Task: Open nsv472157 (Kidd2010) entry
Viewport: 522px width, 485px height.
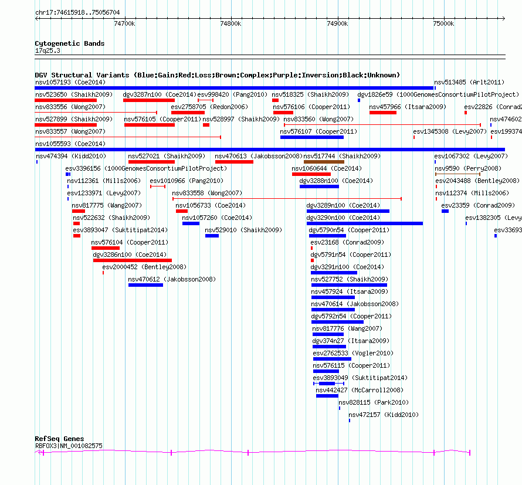Action: (x=384, y=415)
